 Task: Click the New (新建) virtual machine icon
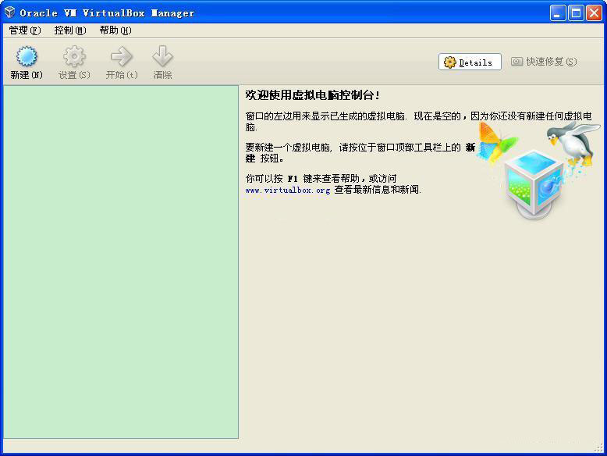pyautogui.click(x=27, y=57)
